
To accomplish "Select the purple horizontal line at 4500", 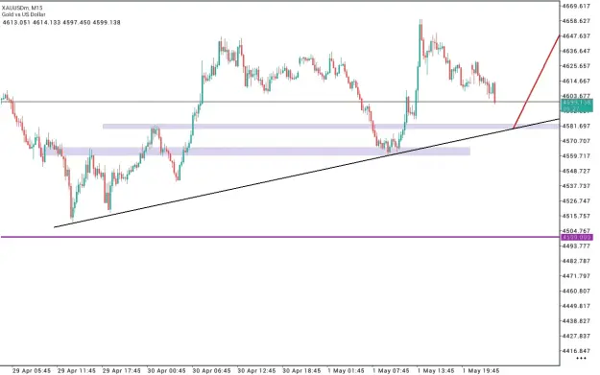I will (x=280, y=237).
